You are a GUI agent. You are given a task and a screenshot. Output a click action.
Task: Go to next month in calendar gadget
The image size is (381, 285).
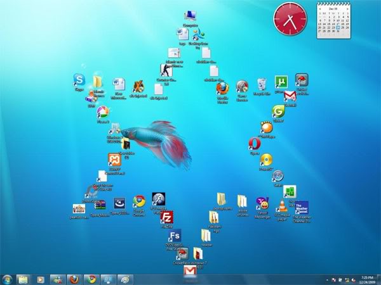coord(348,9)
